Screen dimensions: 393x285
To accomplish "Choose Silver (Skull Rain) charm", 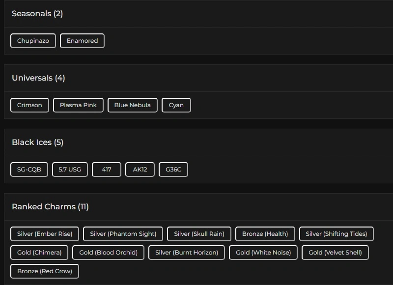I will [199, 234].
